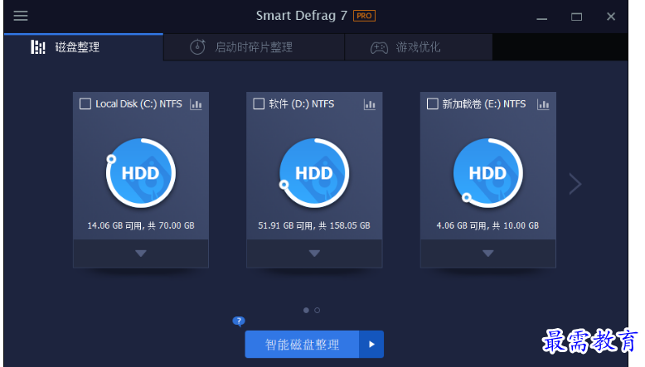Tick the Local Disk (C:) checkbox
The height and width of the screenshot is (367, 645).
click(85, 104)
